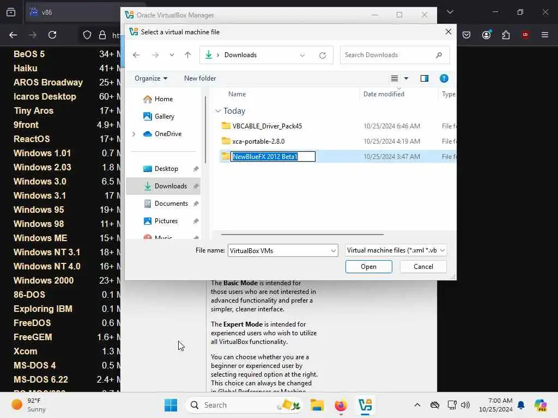This screenshot has height=418, width=558.
Task: Cancel the file dialog
Action: [423, 267]
